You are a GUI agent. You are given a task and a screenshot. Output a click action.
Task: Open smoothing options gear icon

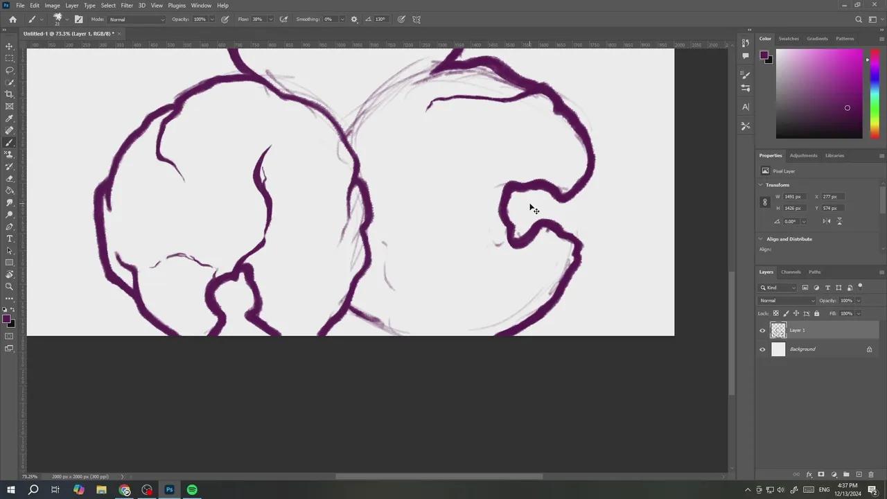354,19
